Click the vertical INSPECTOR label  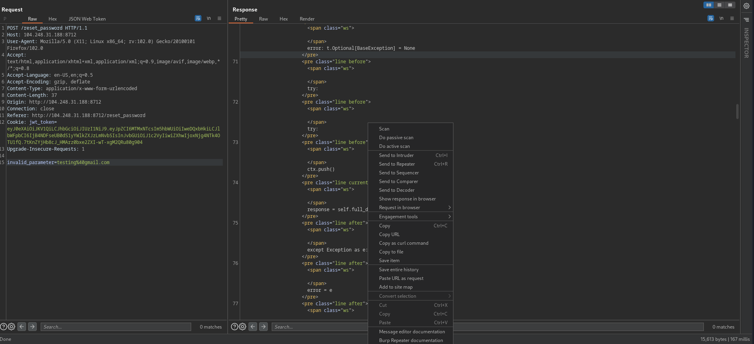[x=746, y=43]
